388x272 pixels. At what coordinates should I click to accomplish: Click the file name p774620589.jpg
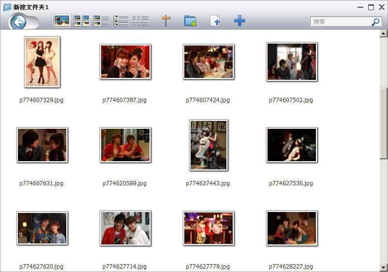click(x=124, y=183)
